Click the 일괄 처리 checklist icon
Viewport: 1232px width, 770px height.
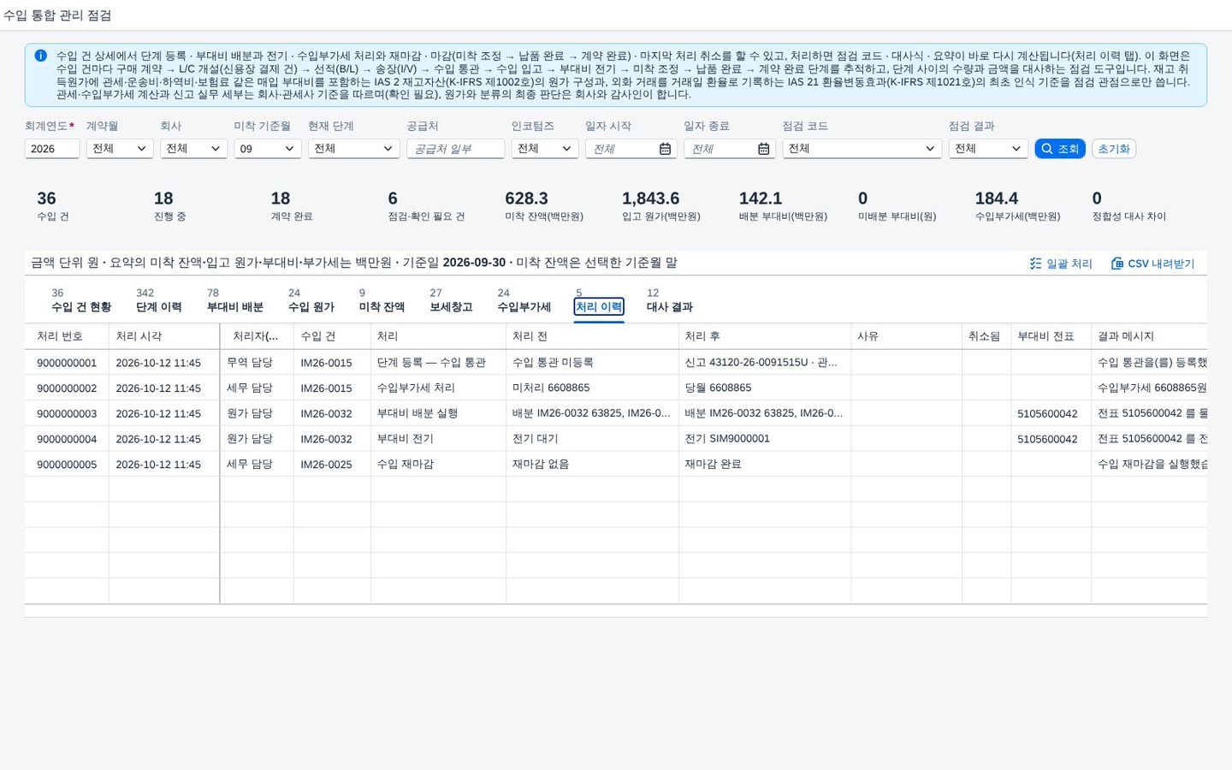[x=1035, y=264]
